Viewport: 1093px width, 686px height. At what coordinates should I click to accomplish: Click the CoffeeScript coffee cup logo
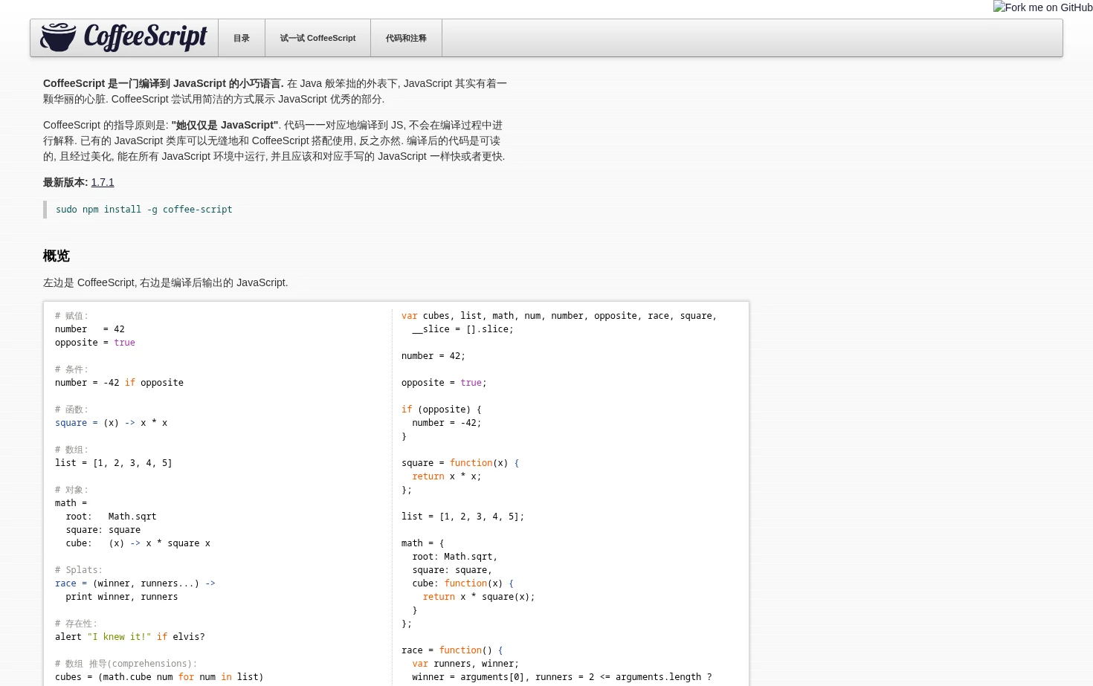click(123, 37)
